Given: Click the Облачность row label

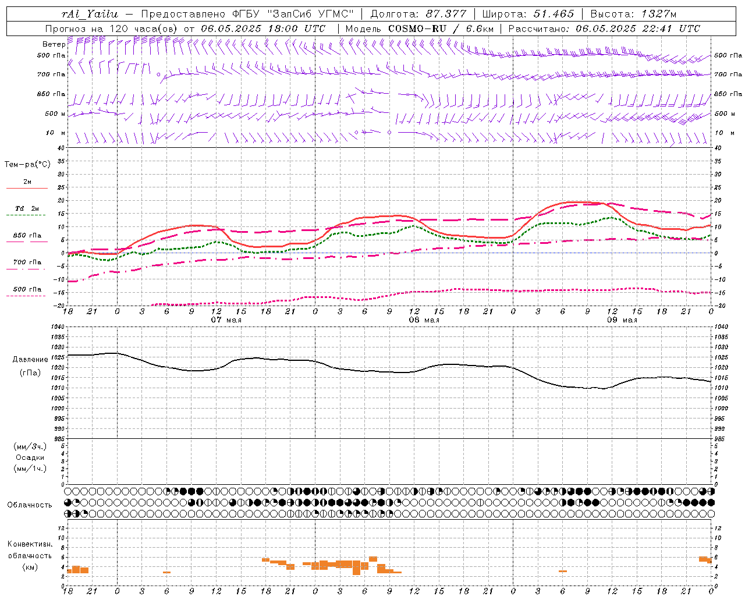Looking at the screenshot, I should coord(30,505).
